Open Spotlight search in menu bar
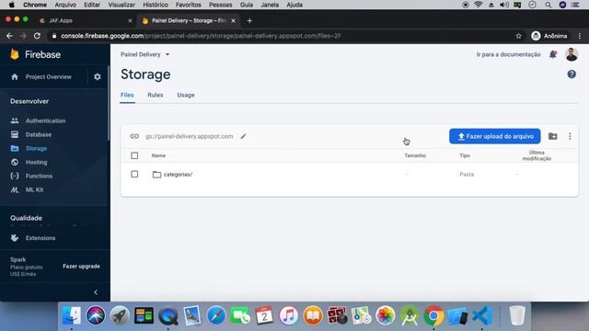The width and height of the screenshot is (589, 331). tap(549, 5)
